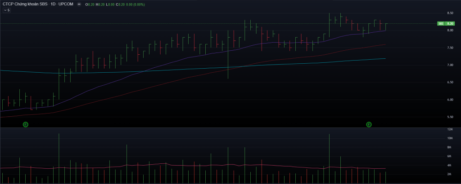
Task: Click the CTCP Chứng khoán SBS symbol title
Action: [25, 4]
